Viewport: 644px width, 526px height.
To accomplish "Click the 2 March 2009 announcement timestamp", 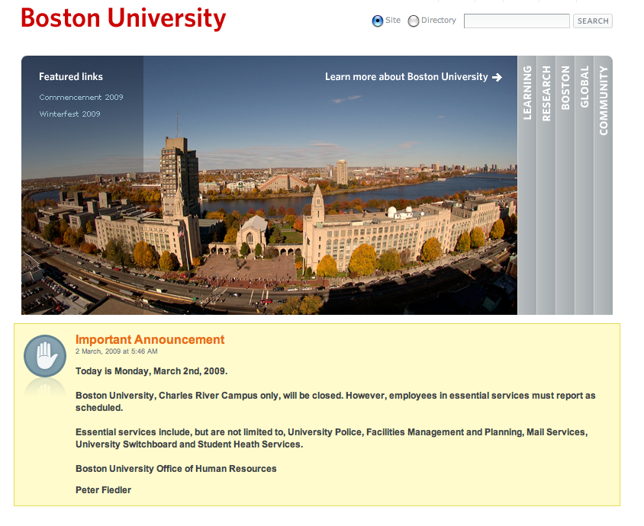I will (116, 351).
